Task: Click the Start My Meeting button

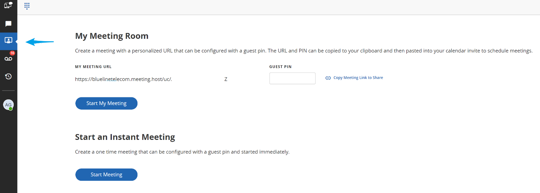Action: pos(106,103)
